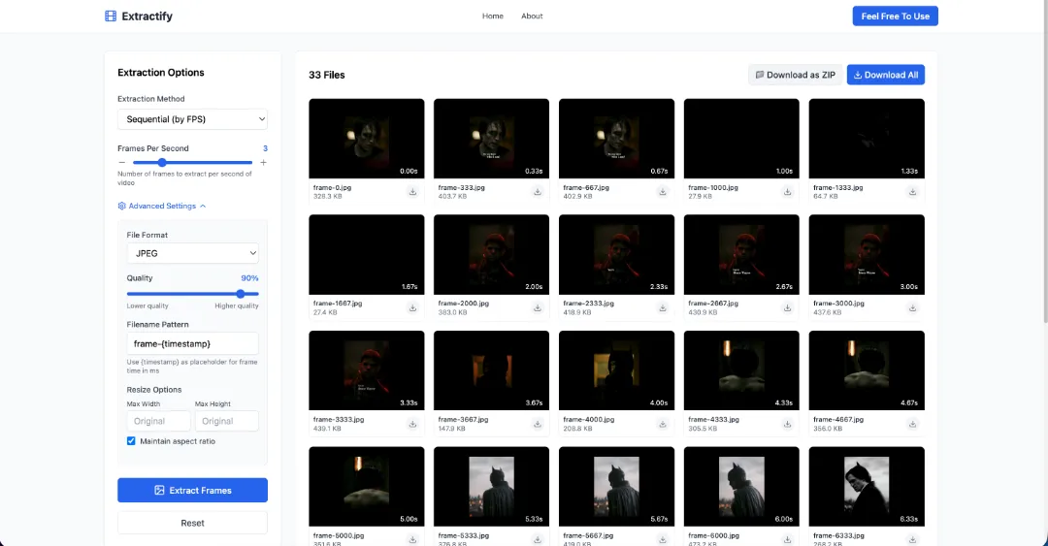Screen dimensions: 1048x546
Task: Download frame-2667.jpg via its download icon
Action: point(787,308)
